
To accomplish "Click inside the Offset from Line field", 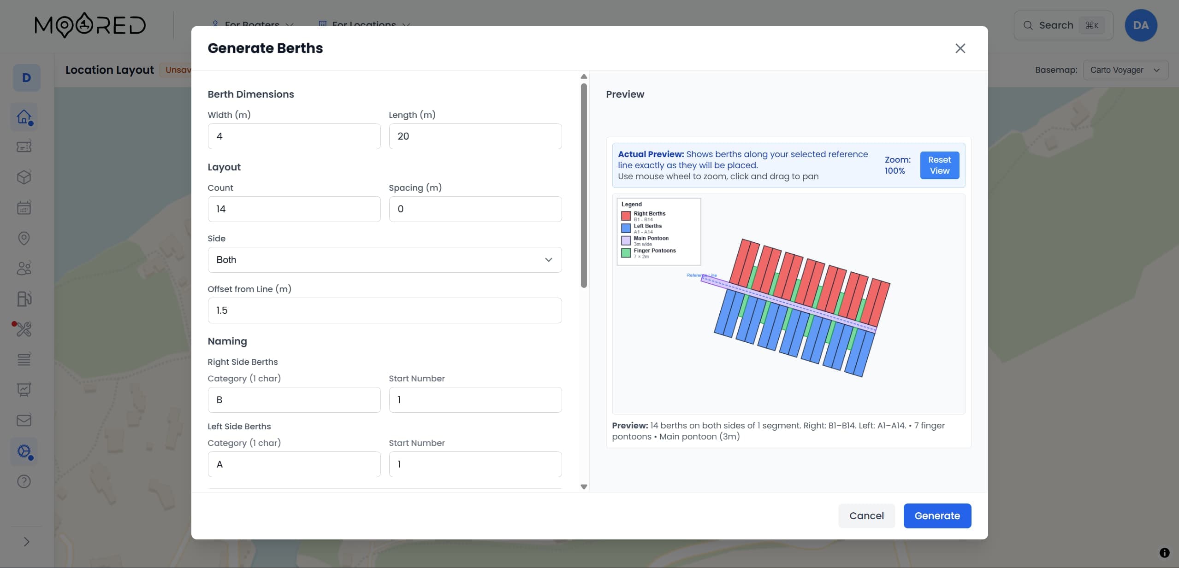I will tap(384, 310).
